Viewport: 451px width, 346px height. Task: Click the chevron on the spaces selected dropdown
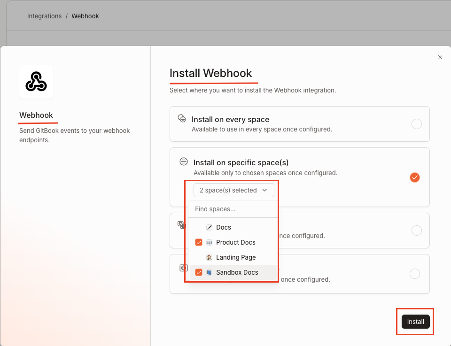coord(264,190)
